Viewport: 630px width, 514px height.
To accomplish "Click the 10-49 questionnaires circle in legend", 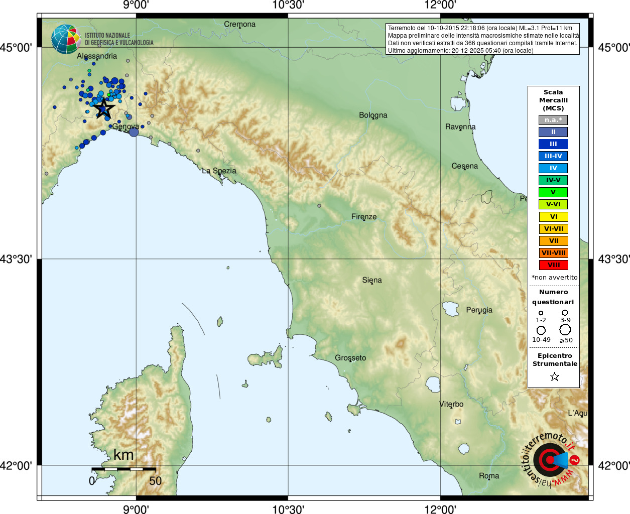I will click(x=541, y=330).
